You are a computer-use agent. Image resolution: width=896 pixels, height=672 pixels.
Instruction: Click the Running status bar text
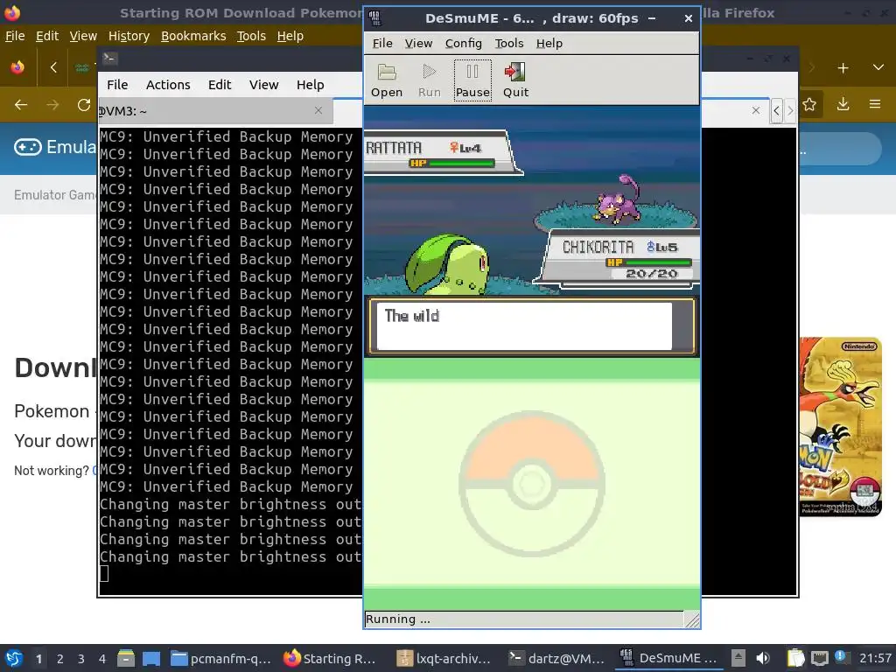(398, 619)
